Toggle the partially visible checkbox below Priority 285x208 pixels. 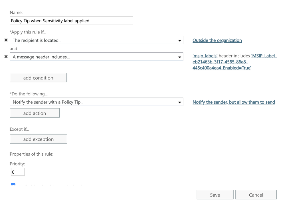click(13, 185)
